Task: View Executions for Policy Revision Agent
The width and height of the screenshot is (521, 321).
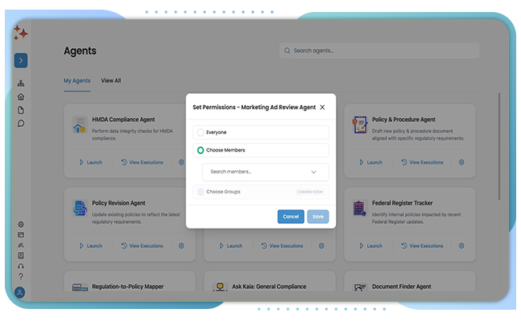Action: (142, 246)
